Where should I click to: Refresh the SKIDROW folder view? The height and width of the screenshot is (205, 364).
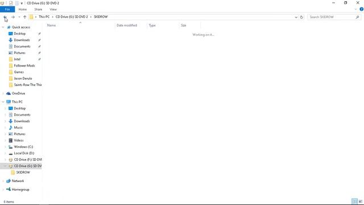point(301,17)
